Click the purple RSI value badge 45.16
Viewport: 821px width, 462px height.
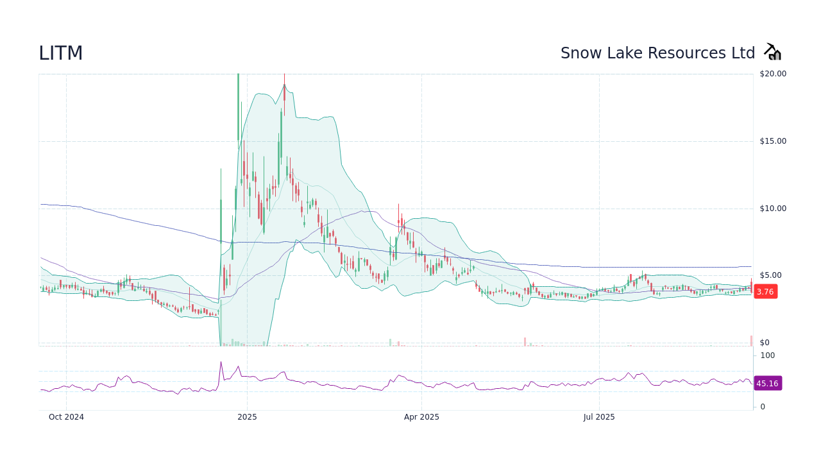coord(767,383)
